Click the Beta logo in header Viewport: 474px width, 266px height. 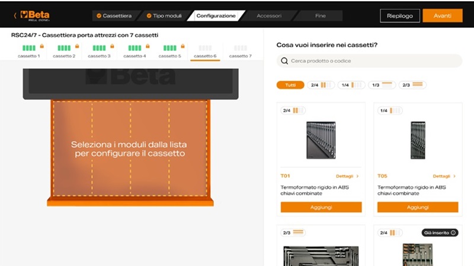point(35,16)
